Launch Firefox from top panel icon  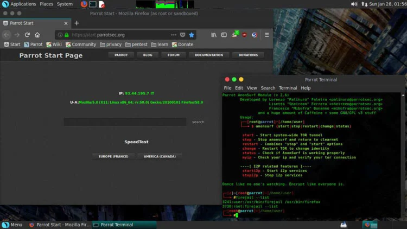(84, 4)
